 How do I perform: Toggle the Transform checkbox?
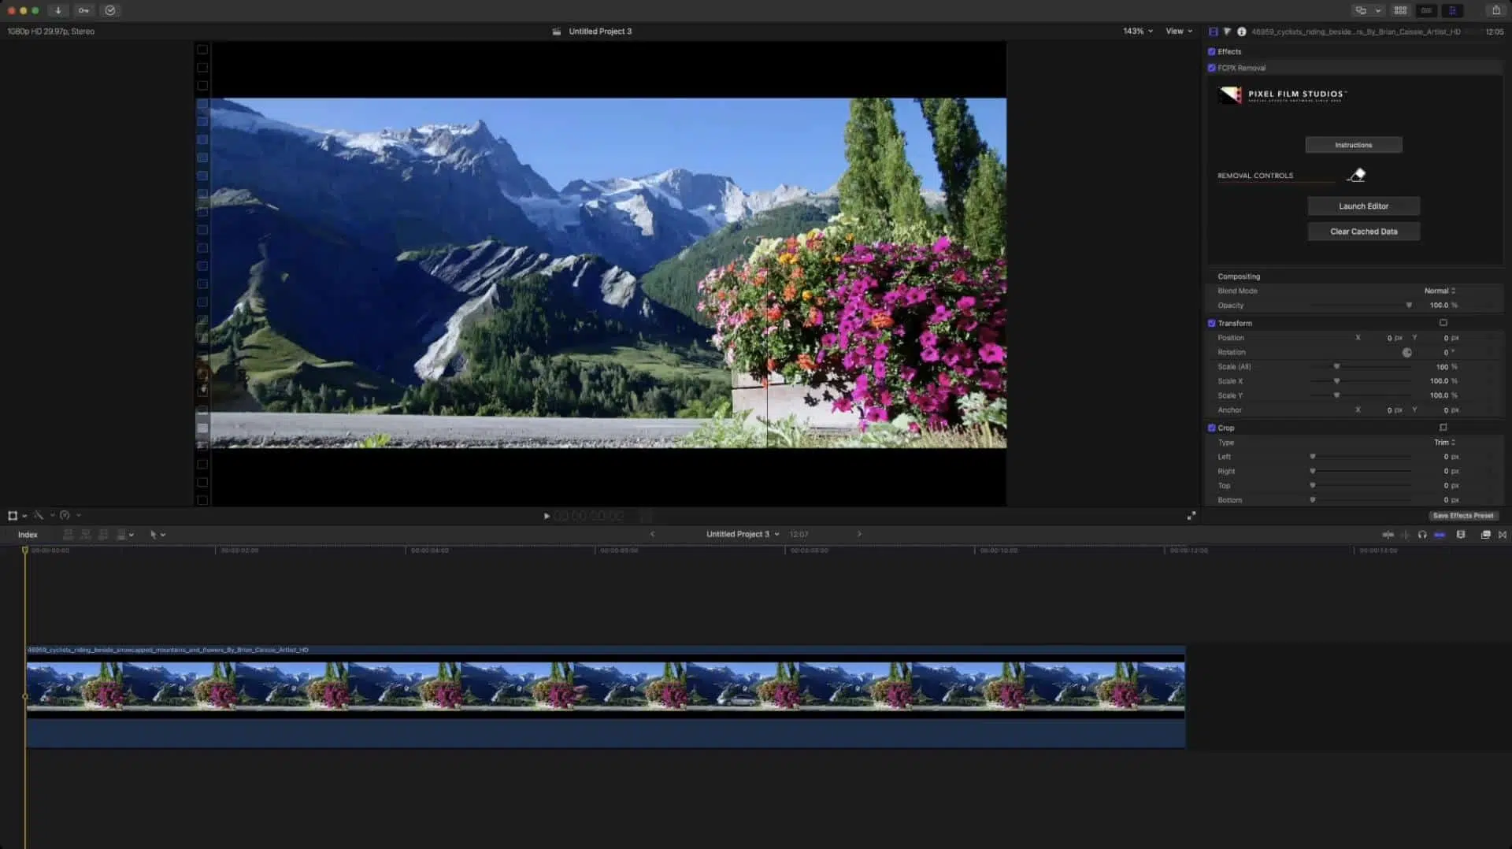coord(1212,323)
